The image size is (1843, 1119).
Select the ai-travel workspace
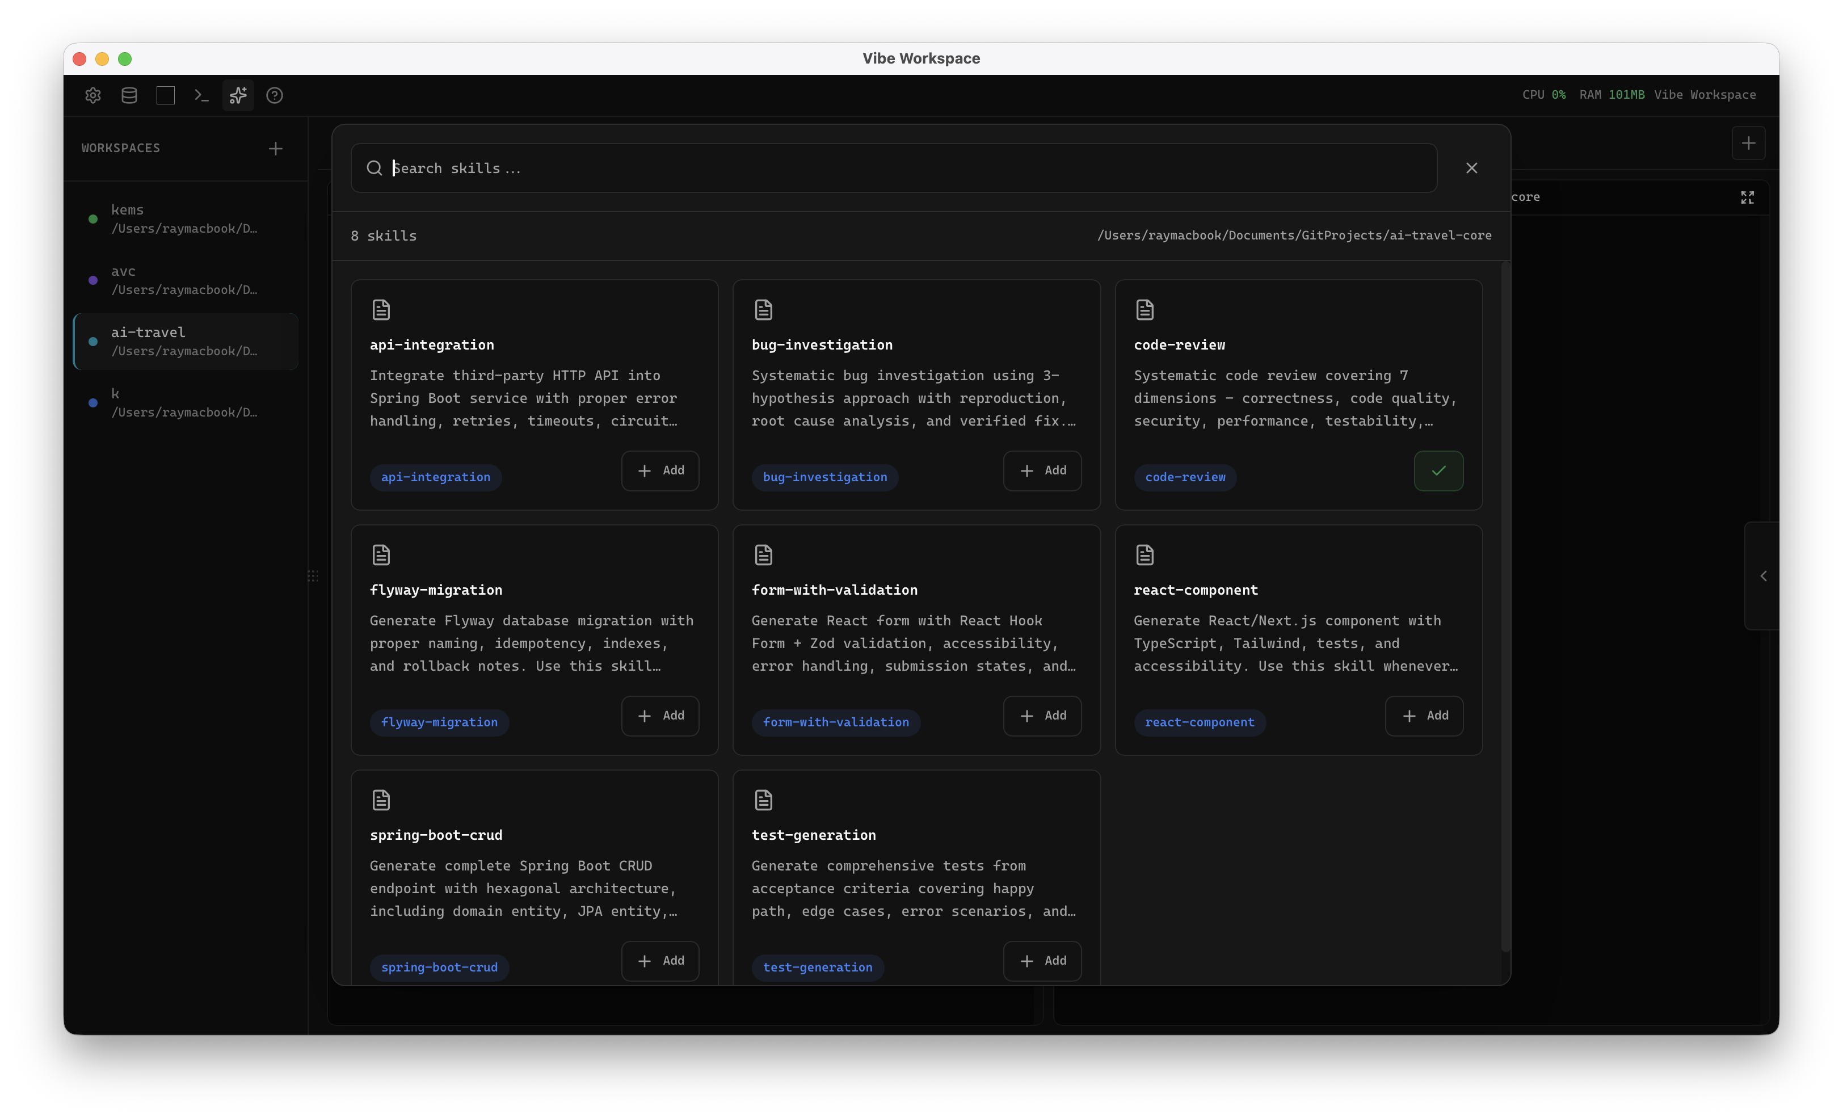(186, 341)
